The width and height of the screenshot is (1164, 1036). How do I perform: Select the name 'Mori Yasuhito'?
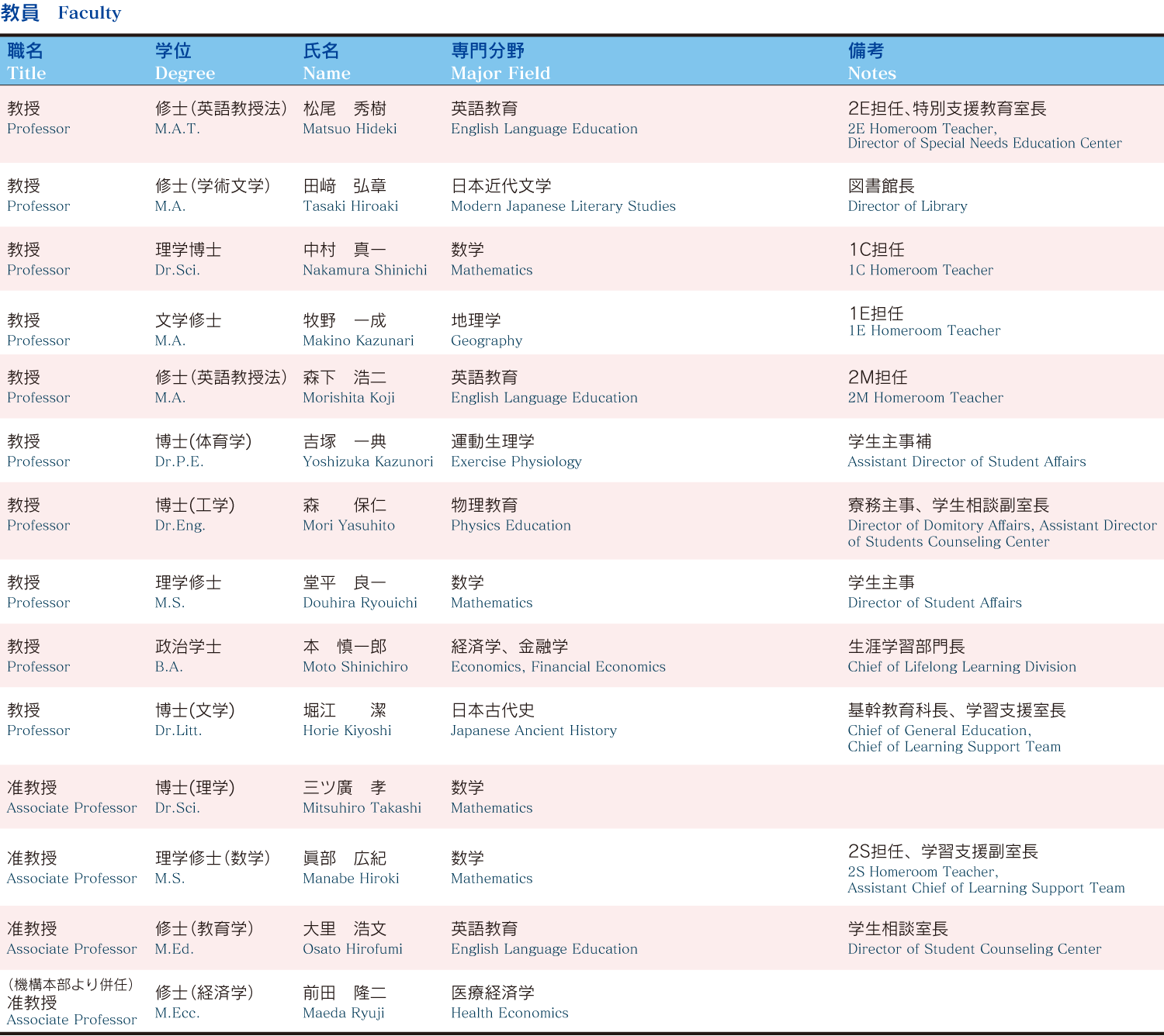[x=349, y=525]
